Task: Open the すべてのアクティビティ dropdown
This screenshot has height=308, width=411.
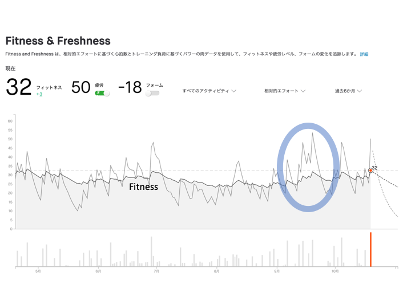Action: [x=209, y=91]
